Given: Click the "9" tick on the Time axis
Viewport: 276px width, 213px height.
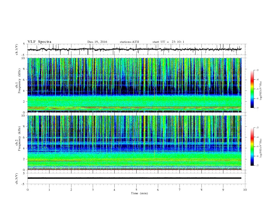Looking at the screenshot, I should pos(223,190).
